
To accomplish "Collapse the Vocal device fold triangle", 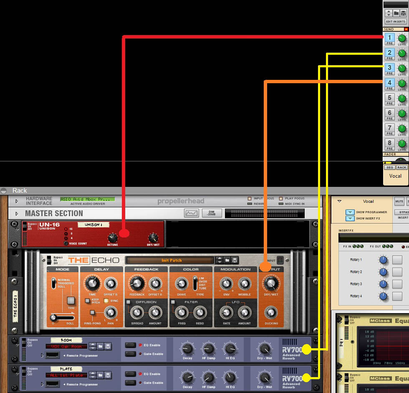I will 339,201.
